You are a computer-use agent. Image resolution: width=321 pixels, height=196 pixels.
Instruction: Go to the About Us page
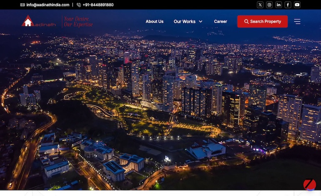click(x=154, y=21)
